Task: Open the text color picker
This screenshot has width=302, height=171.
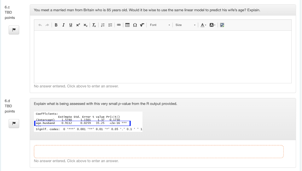Action: (x=203, y=25)
